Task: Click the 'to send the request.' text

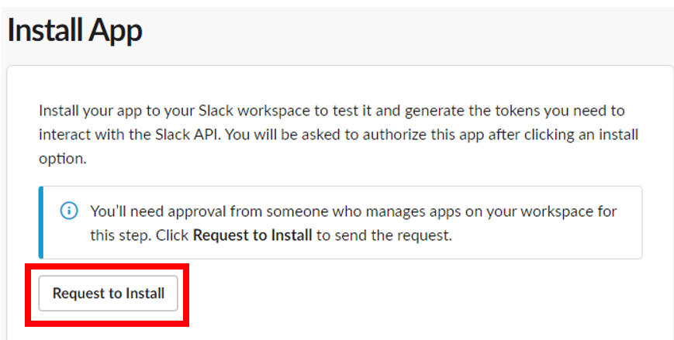Action: coord(384,235)
